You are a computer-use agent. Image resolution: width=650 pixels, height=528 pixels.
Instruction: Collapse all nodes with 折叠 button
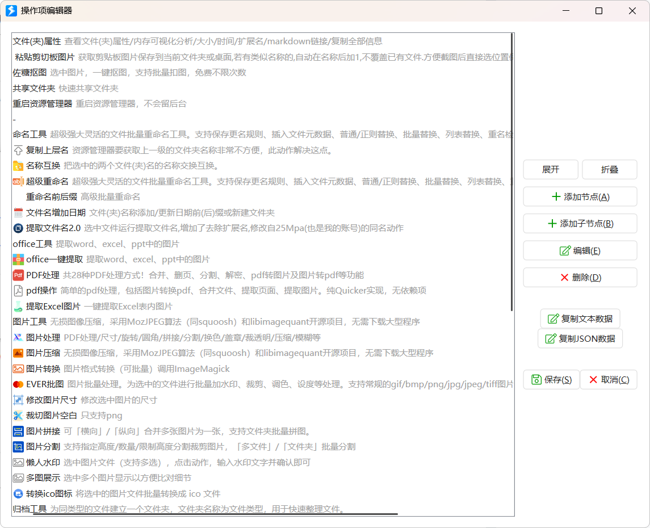coord(609,170)
